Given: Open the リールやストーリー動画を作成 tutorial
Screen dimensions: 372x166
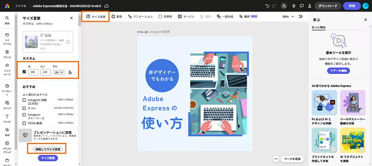Looking at the screenshot, I should [x=353, y=108].
